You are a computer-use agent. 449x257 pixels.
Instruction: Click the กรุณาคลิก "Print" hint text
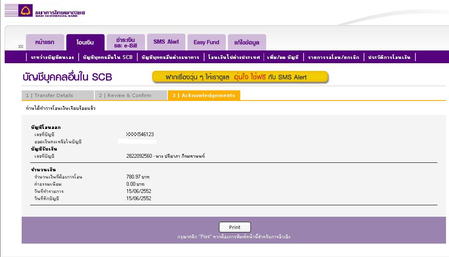pos(234,237)
